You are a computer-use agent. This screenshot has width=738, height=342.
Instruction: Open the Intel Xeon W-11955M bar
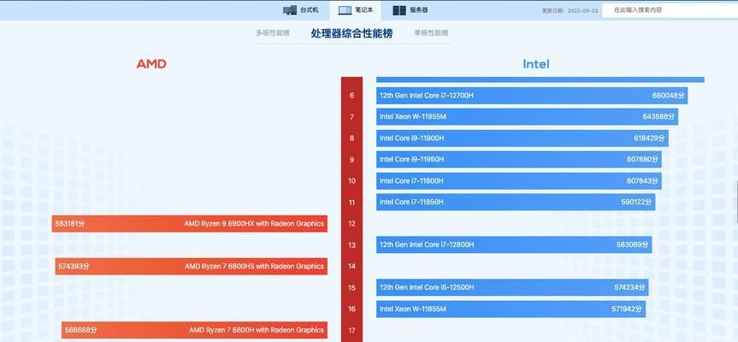527,116
